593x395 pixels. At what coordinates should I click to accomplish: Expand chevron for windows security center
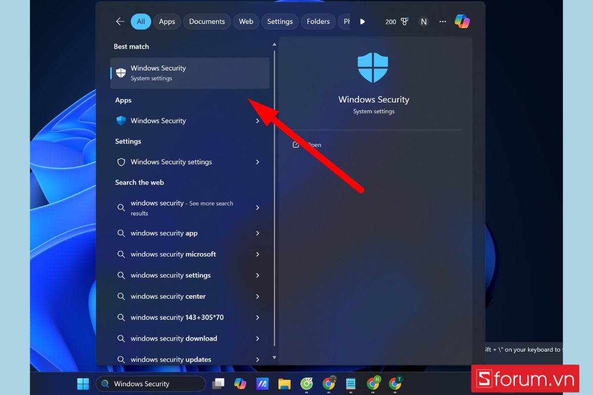[x=257, y=296]
